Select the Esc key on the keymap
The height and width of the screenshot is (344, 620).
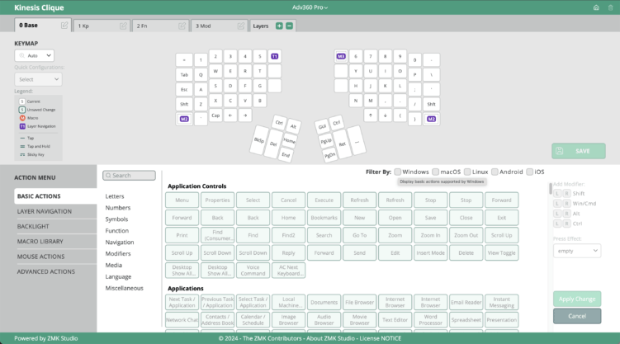[x=184, y=89]
